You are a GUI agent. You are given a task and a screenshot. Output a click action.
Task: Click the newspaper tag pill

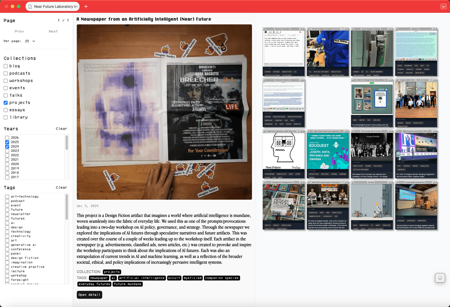tap(99, 278)
